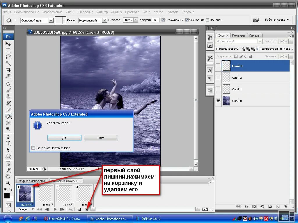Show Слой 3 via its visibility box
The width and height of the screenshot is (298, 223).
coord(218,66)
